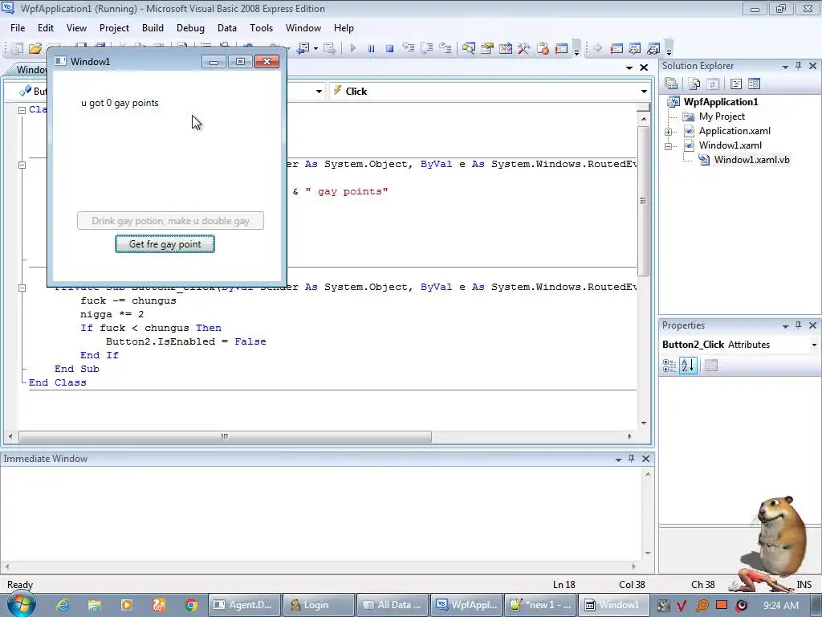Open the File menu
Image resolution: width=822 pixels, height=617 pixels.
tap(18, 28)
